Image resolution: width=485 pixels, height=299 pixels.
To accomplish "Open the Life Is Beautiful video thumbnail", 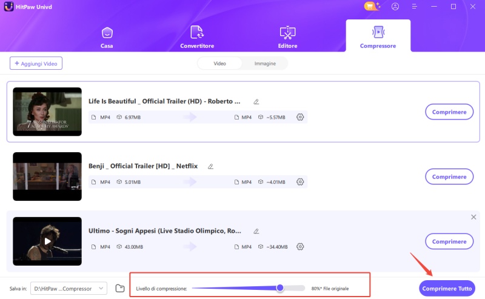I will click(47, 112).
